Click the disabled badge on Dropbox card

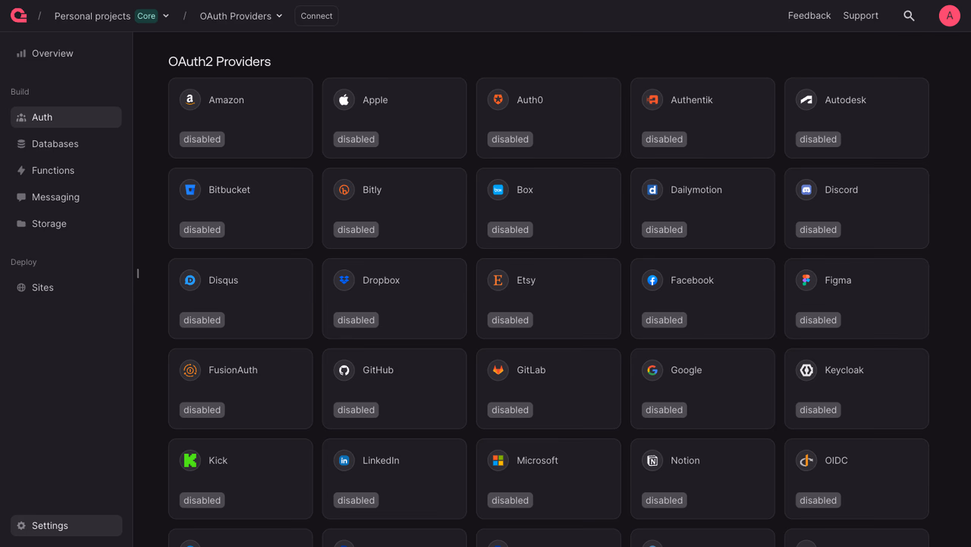(x=356, y=319)
